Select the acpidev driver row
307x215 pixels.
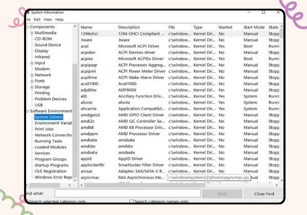[x=180, y=53]
